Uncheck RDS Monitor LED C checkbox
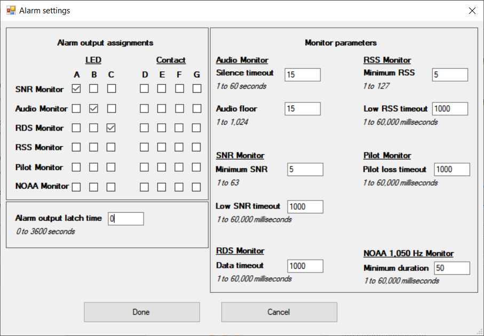Image resolution: width=484 pixels, height=336 pixels. coord(111,128)
